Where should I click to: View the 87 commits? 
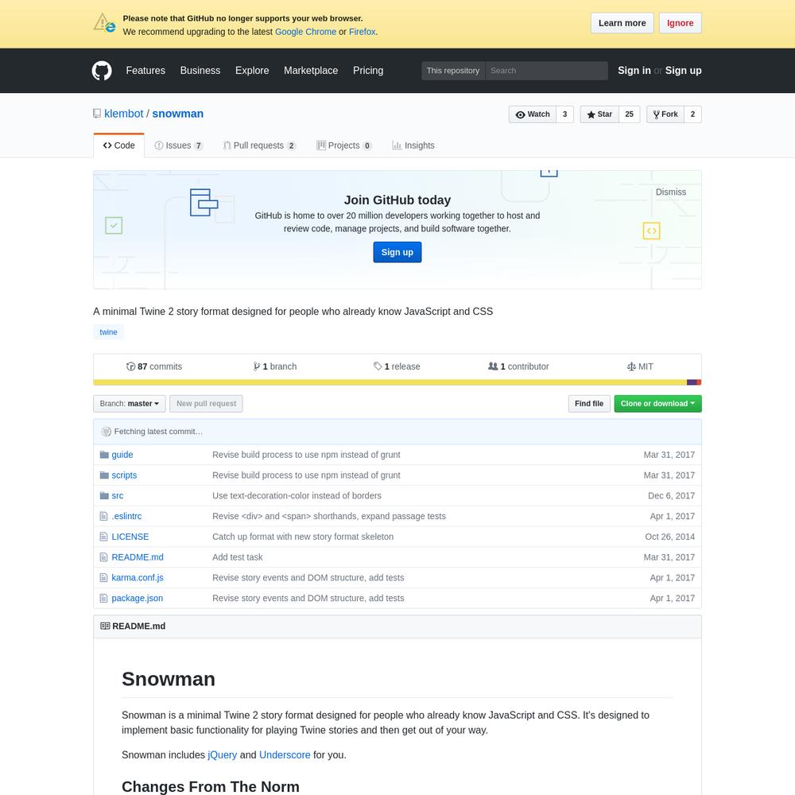click(x=154, y=366)
